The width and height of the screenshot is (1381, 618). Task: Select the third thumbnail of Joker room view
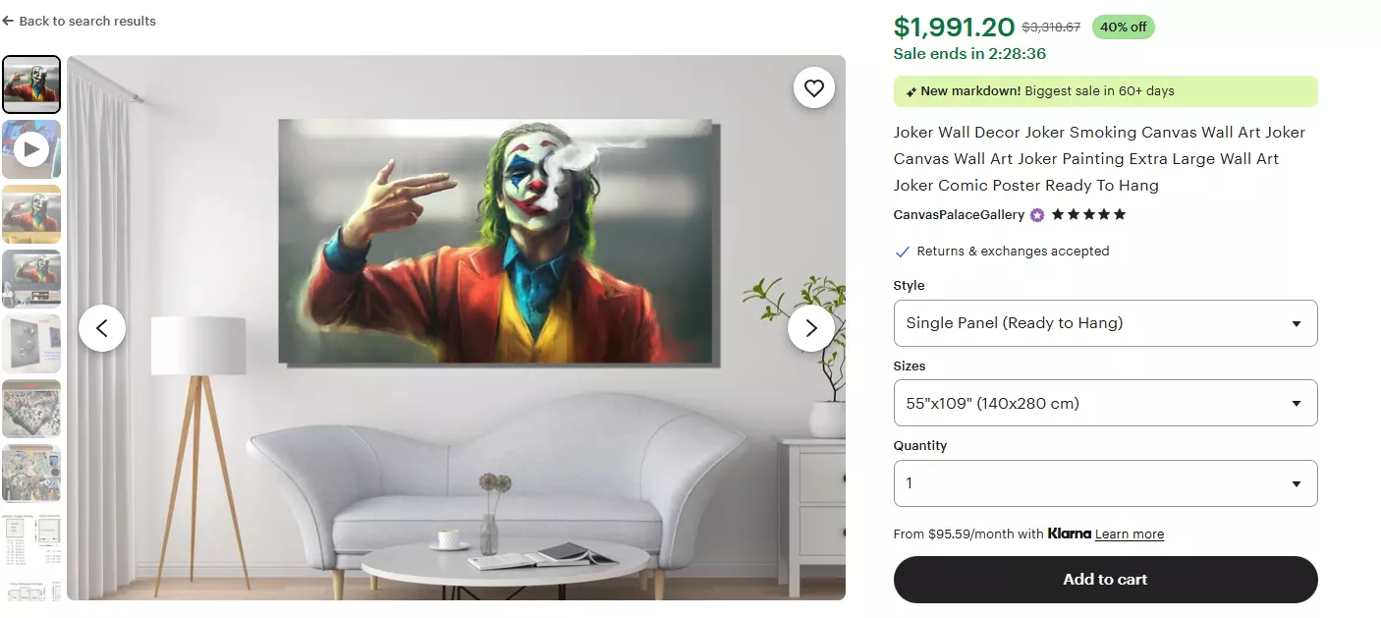[x=31, y=214]
